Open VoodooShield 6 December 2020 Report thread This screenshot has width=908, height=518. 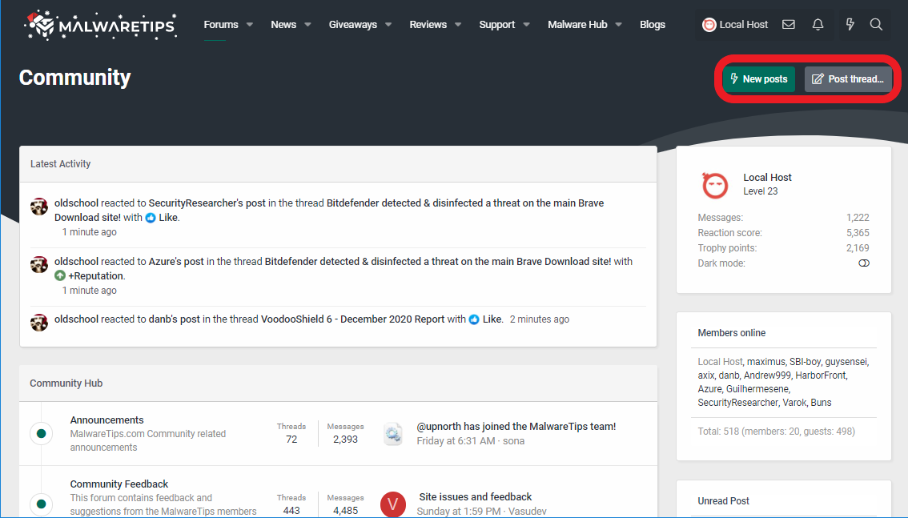click(352, 319)
